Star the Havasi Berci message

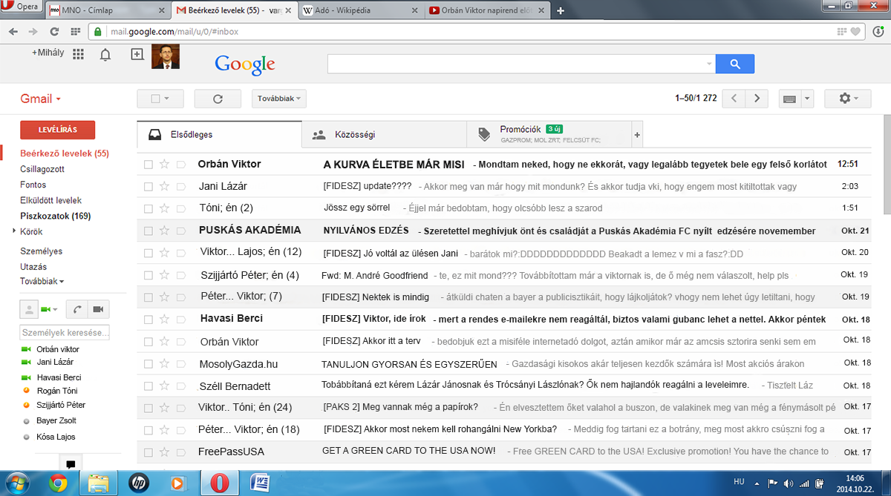coord(163,320)
